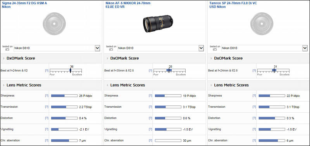
Task: Collapse Tamron DxOMark Score section triangle
Action: (x=211, y=58)
